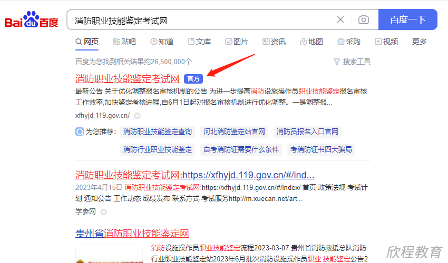This screenshot has width=448, height=263.
Task: Click the 地图 map icon
Action: click(304, 42)
